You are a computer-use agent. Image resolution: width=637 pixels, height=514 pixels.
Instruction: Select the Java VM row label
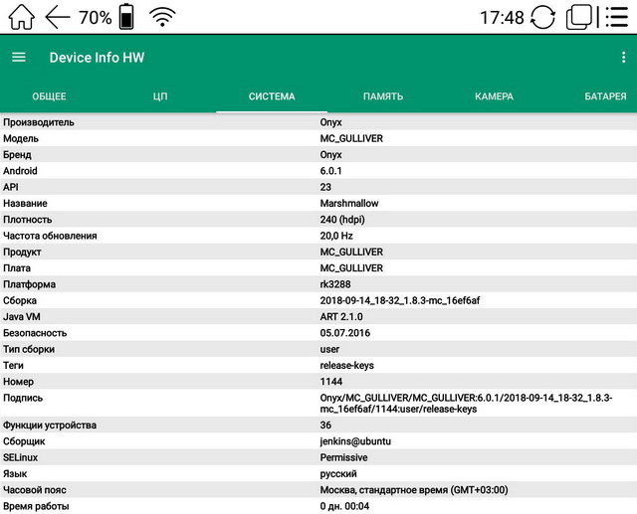pos(22,317)
